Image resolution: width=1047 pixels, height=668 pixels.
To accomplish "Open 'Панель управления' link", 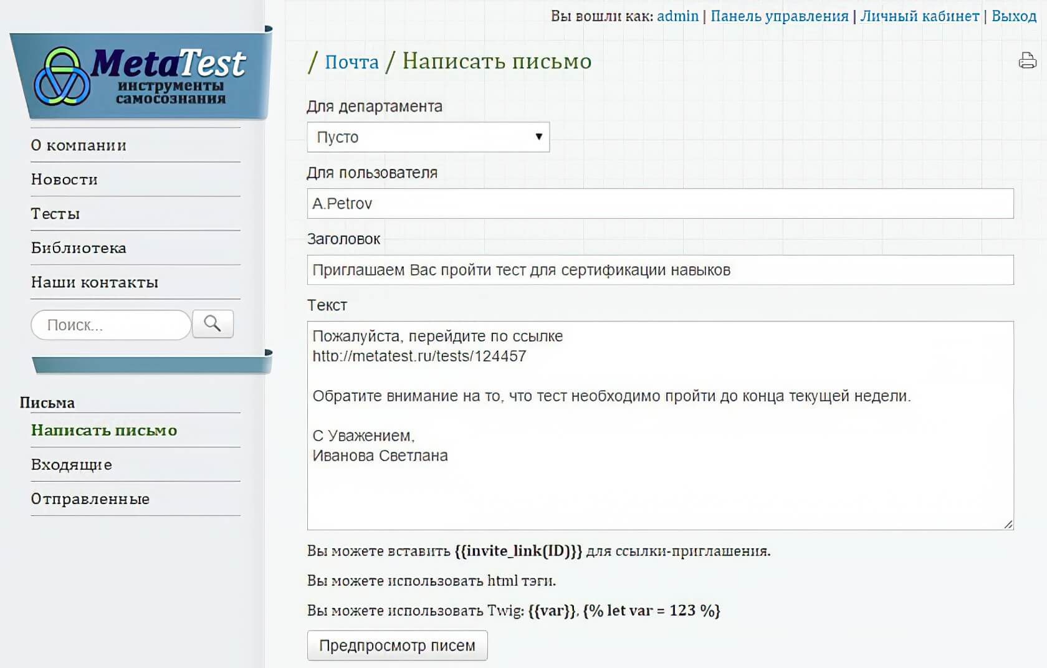I will [x=779, y=16].
